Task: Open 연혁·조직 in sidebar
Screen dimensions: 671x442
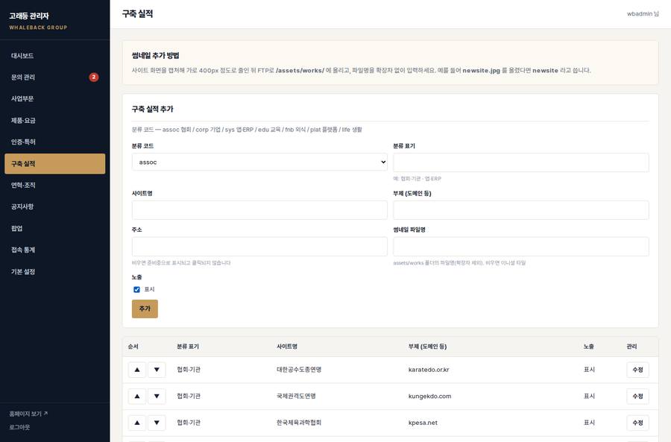Action: point(54,186)
